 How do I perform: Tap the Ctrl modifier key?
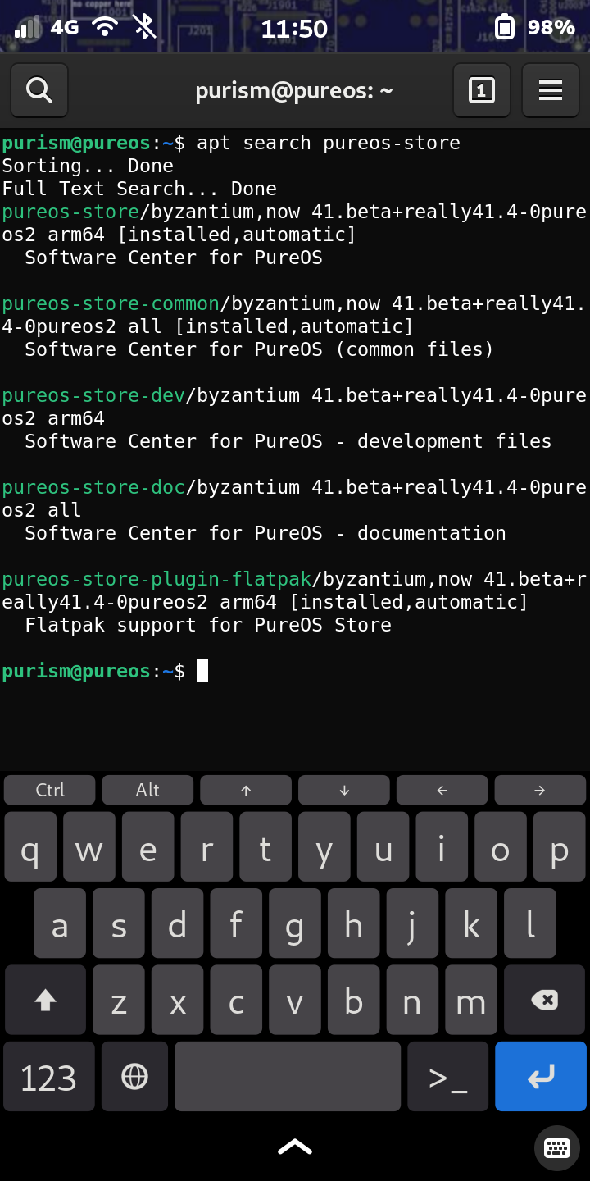(x=50, y=790)
